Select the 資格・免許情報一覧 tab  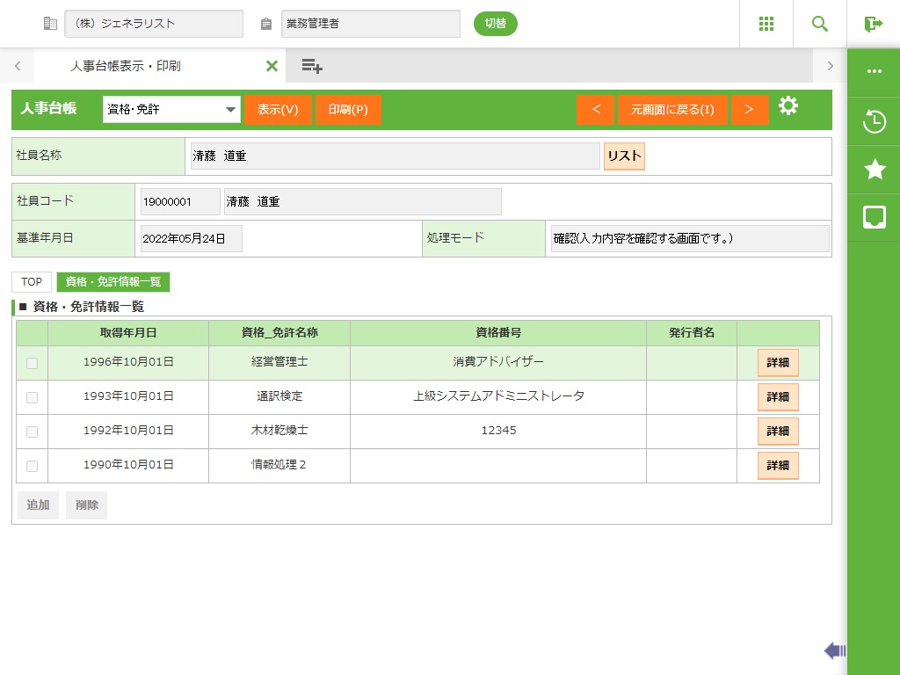pyautogui.click(x=113, y=282)
